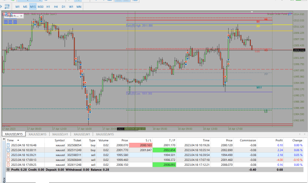Click the T/P value 1998.372
308x183 pixels.
[170, 160]
